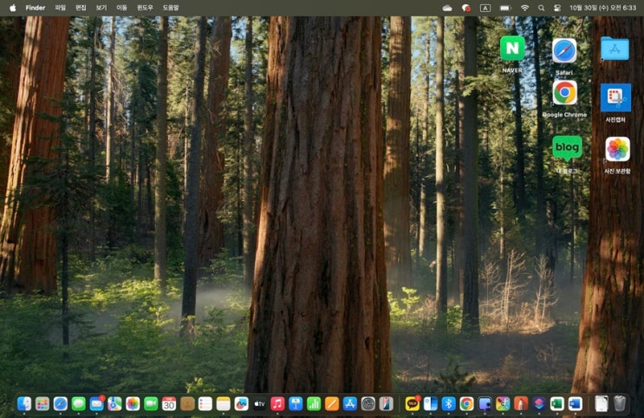644x418 pixels.
Task: Open the Google Chrome desktop shortcut
Action: click(565, 93)
